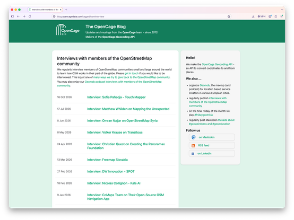Click the 'Follow us' heading
Viewport: 294px width, 220px height.
point(193,130)
